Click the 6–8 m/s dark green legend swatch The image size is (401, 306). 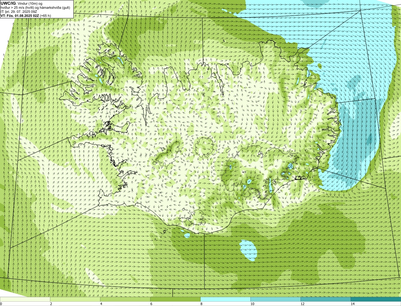coord(175,299)
